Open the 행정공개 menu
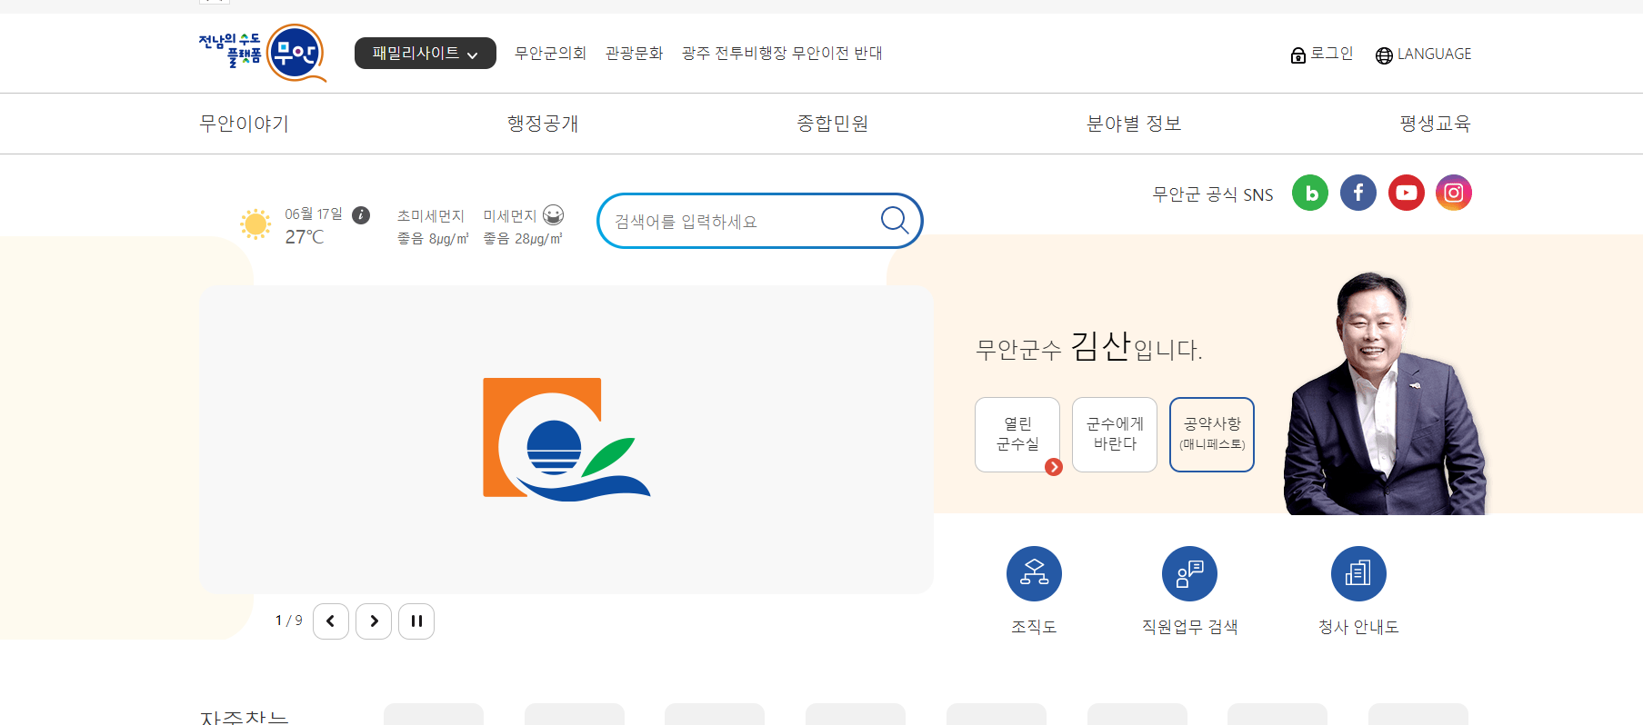 pos(543,124)
